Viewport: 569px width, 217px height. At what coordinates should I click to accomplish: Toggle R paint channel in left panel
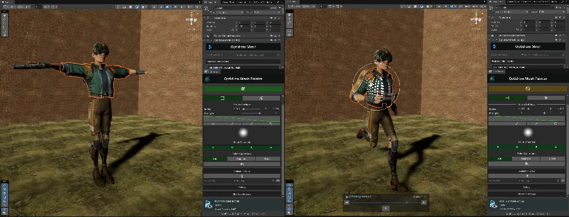[x=213, y=148]
